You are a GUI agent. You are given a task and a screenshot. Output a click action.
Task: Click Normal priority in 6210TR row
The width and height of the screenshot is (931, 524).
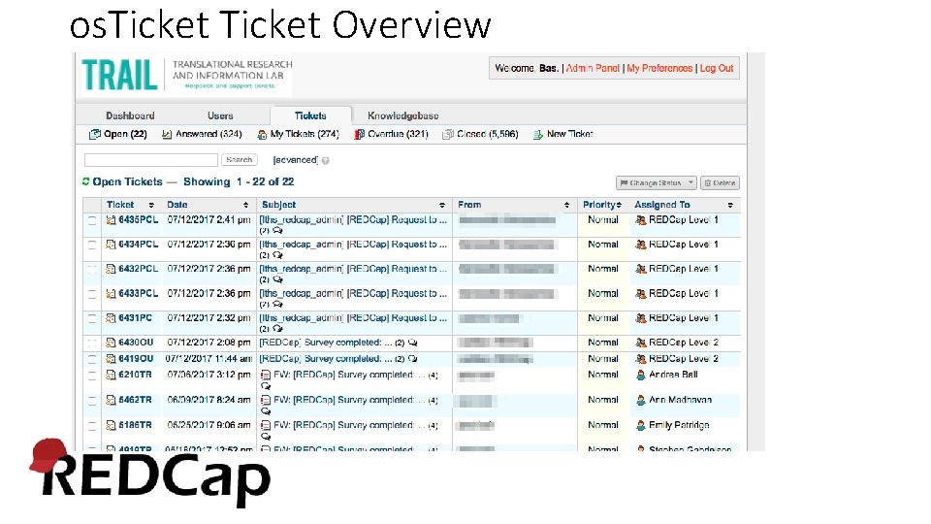(602, 375)
